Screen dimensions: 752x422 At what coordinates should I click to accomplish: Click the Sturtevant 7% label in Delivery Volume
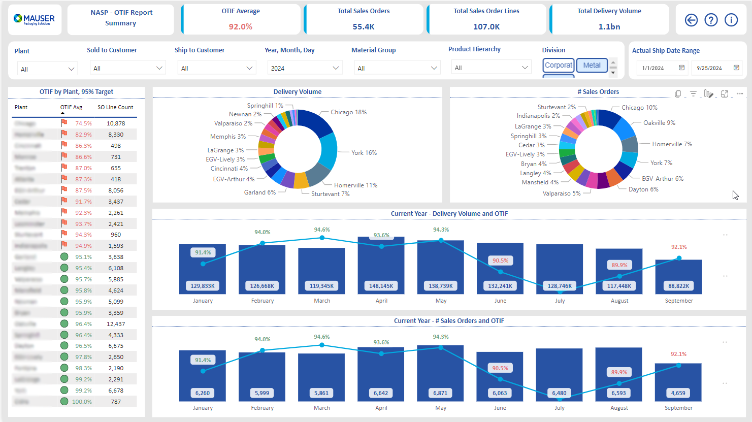[331, 194]
